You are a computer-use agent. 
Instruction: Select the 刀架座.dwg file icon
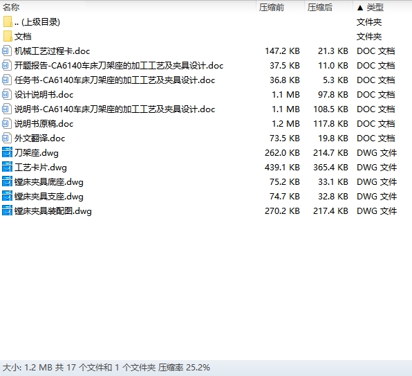pos(7,152)
